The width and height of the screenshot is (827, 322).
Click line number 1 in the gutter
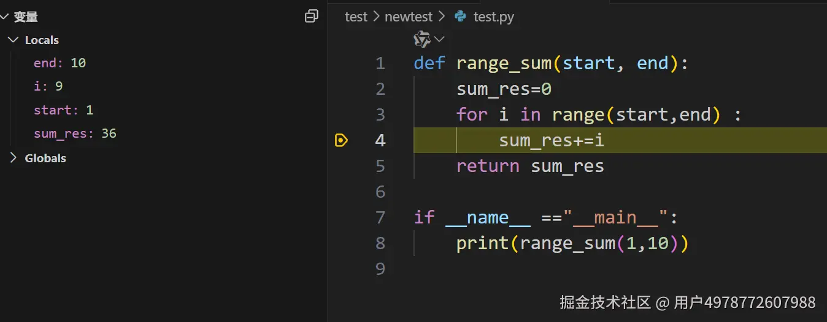(380, 63)
